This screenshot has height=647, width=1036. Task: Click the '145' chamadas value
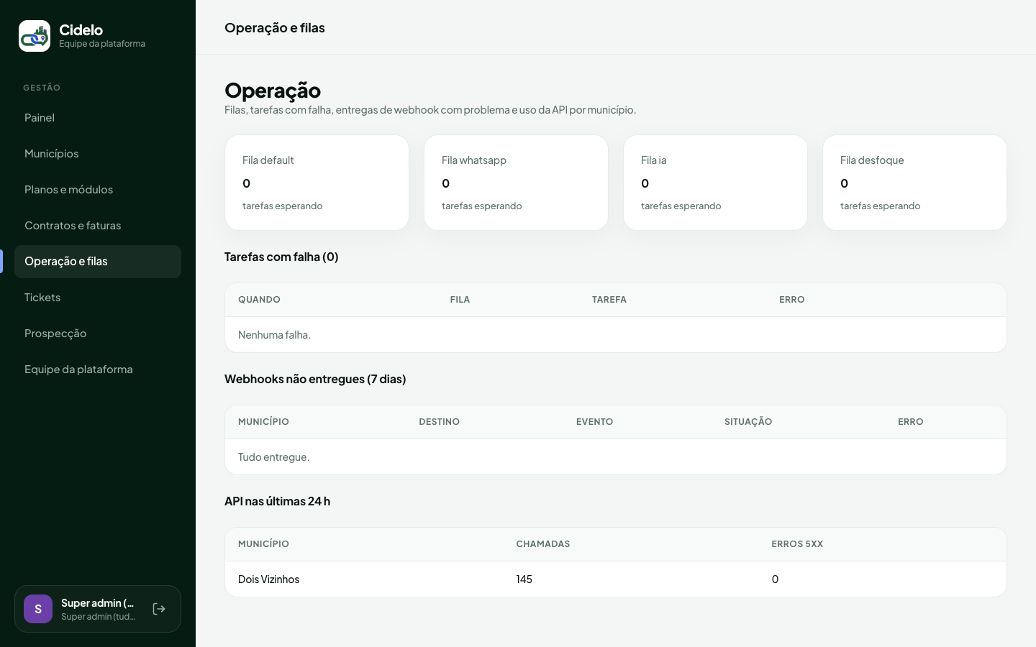524,579
